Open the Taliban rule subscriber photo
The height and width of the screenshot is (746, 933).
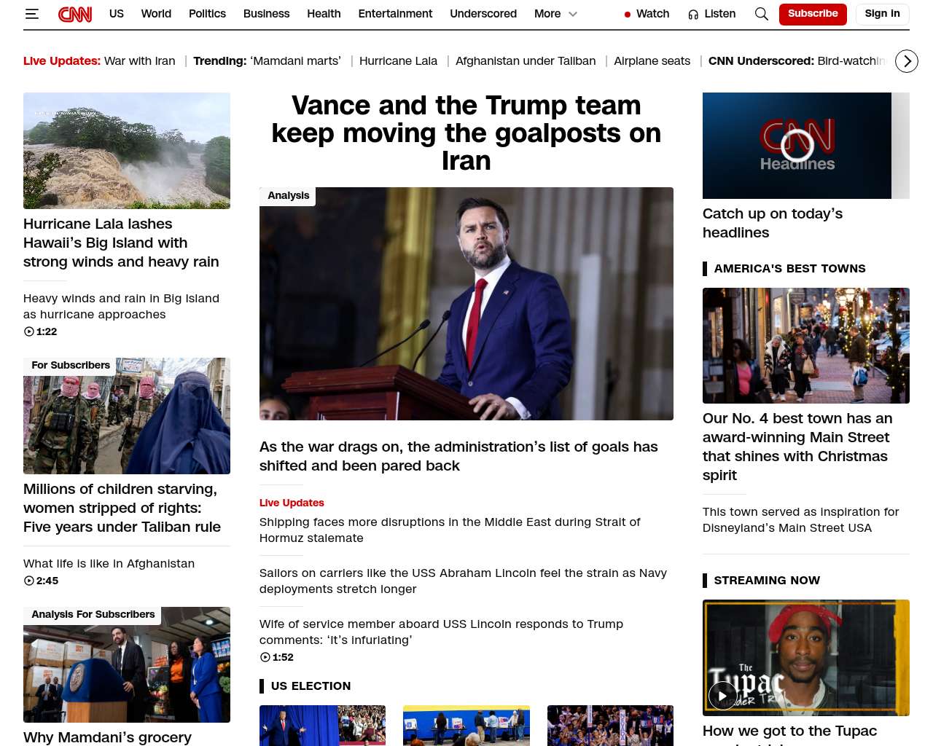coord(127,416)
